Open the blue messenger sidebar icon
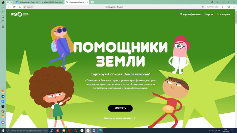This screenshot has height=133, width=237. [x=3, y=96]
